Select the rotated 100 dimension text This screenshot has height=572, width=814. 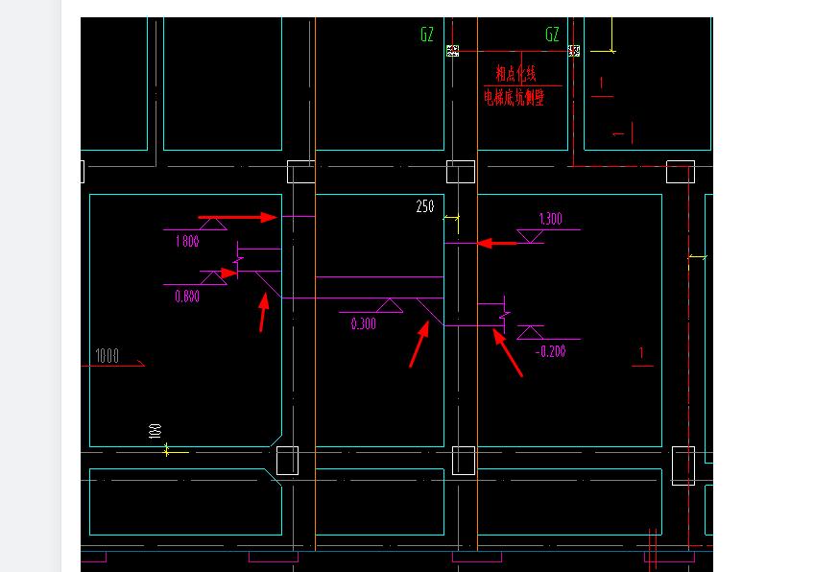pyautogui.click(x=155, y=431)
